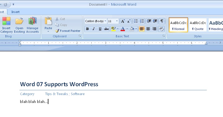Click Copy in the Clipboard group
Screen dimensions: 223x117
pyautogui.click(x=61, y=25)
